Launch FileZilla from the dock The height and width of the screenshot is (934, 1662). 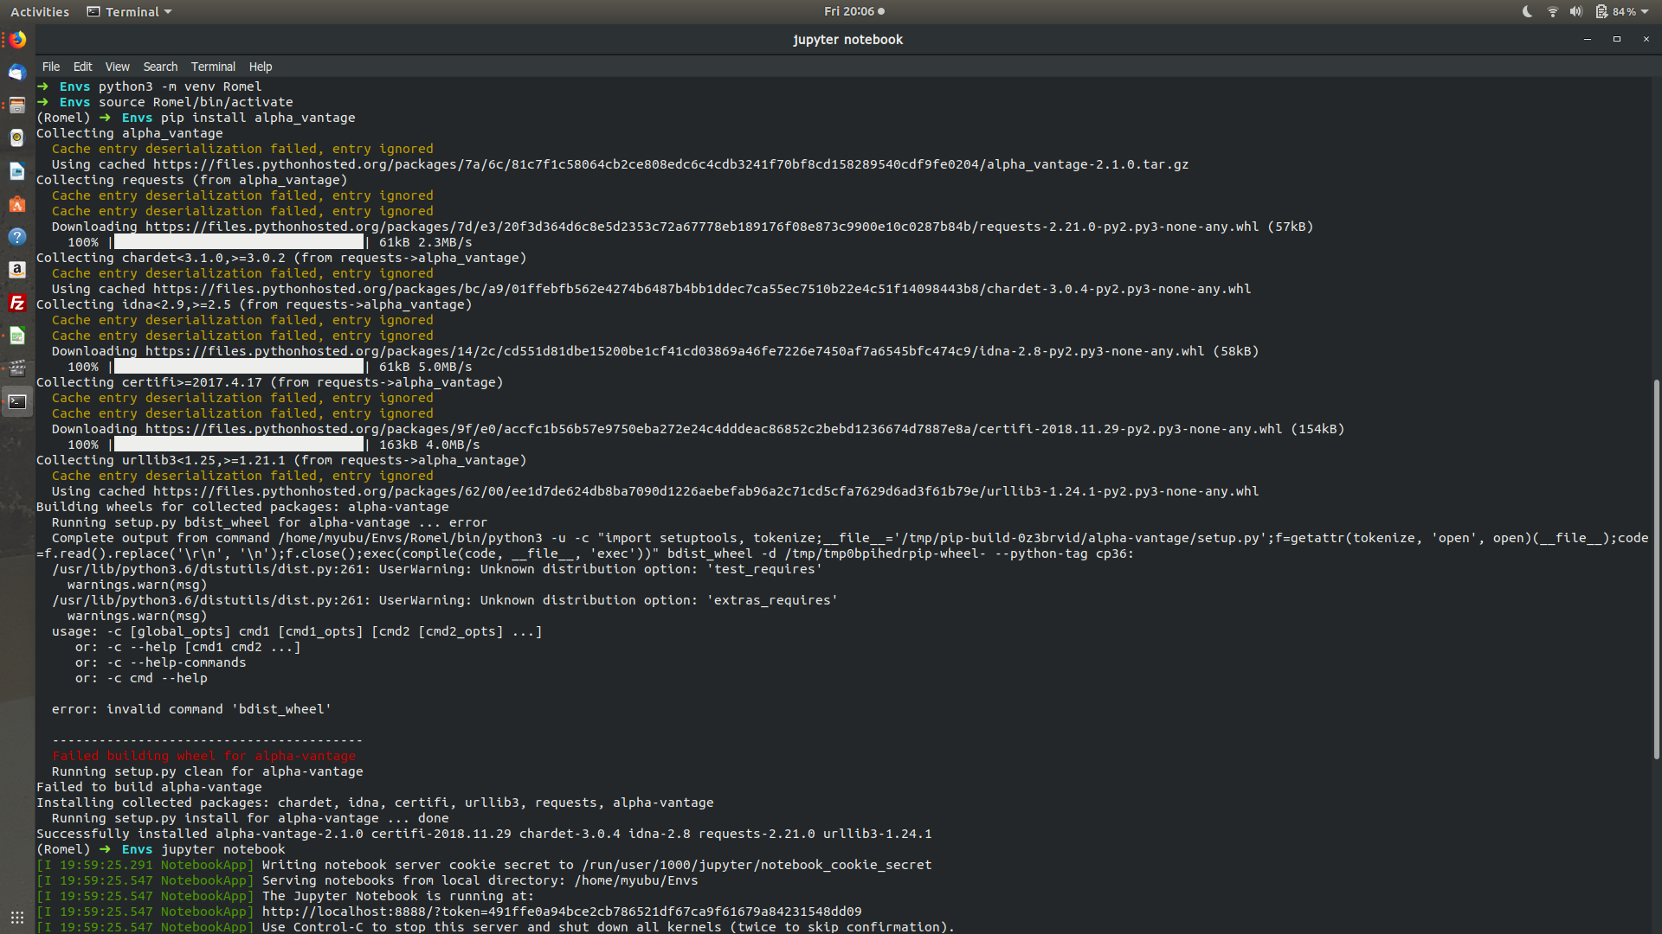[x=16, y=303]
